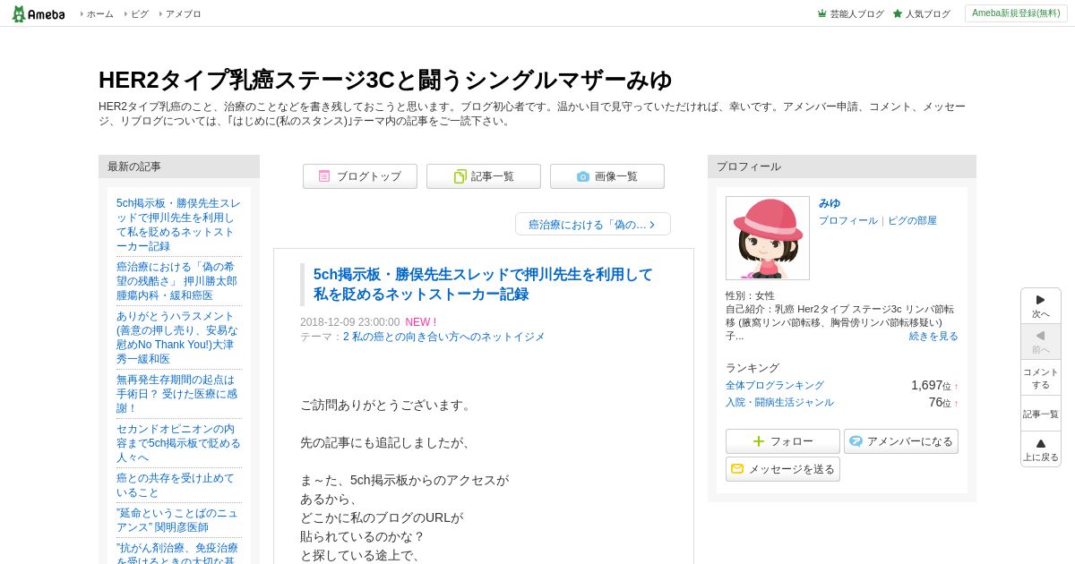This screenshot has height=564, width=1075.
Task: Click the ランキング heading
Action: pos(752,368)
